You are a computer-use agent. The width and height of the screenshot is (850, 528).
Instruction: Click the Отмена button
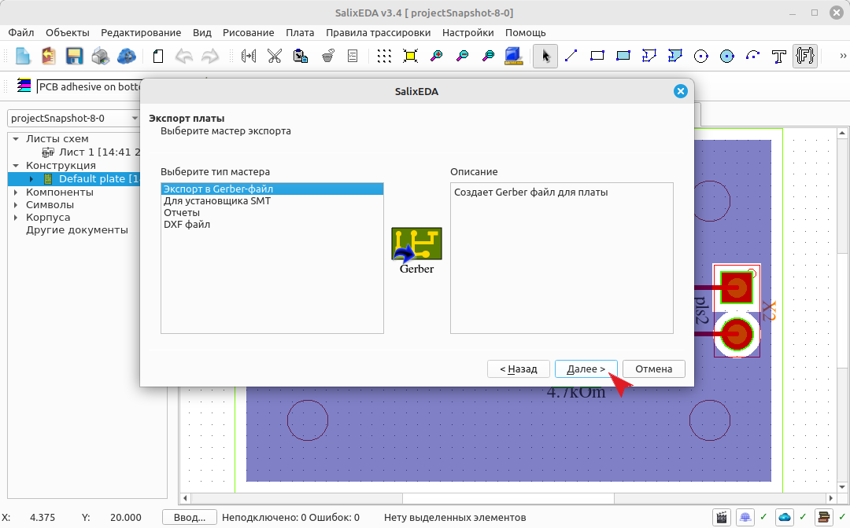coord(654,369)
